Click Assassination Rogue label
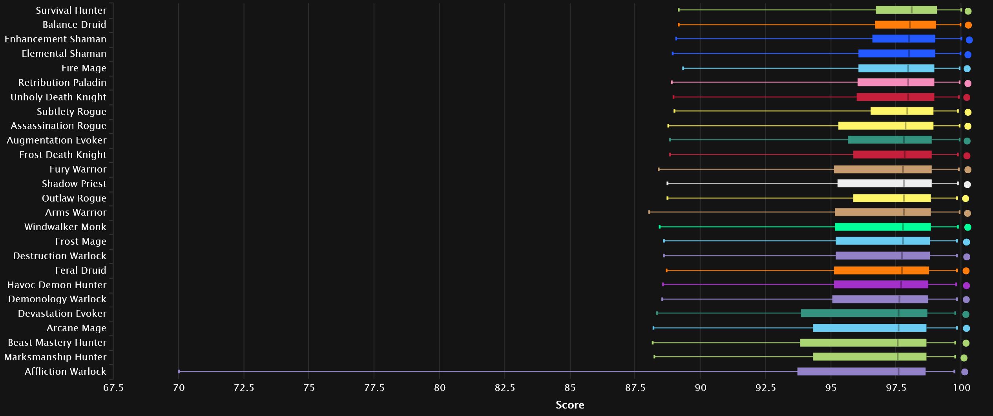The height and width of the screenshot is (416, 993). [58, 126]
